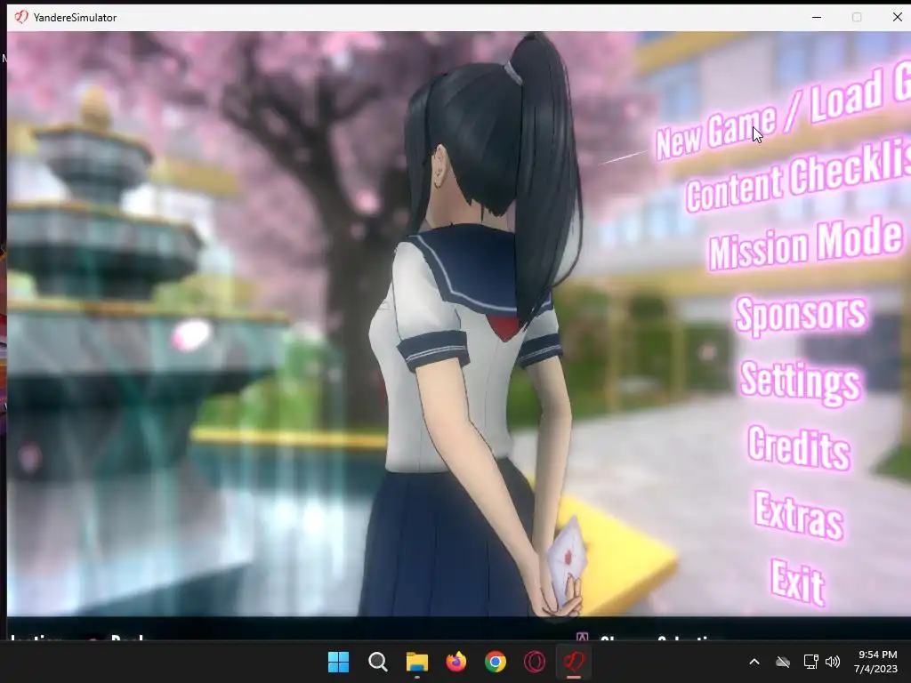911x683 pixels.
Task: Open the Extras menu entry
Action: 799,515
